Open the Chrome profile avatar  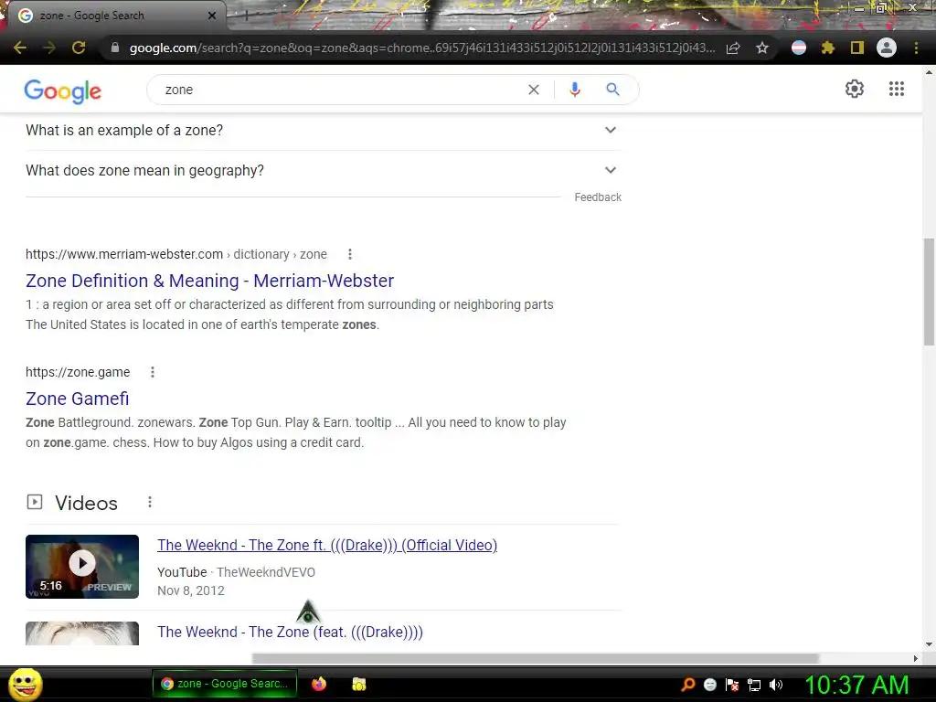887,48
